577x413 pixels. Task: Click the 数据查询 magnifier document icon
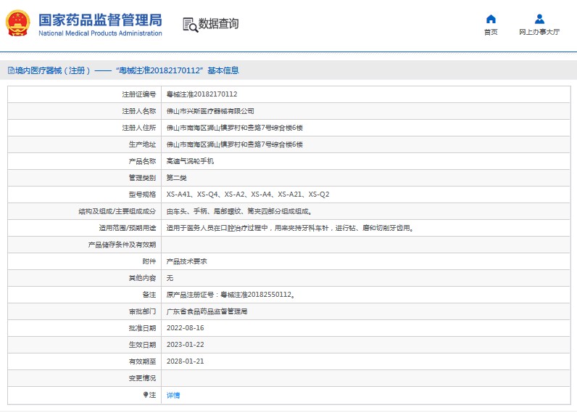tap(190, 24)
